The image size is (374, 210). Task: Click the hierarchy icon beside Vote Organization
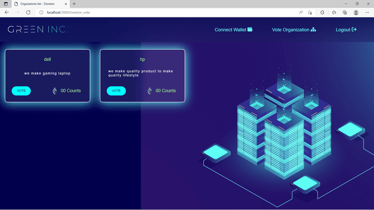(313, 30)
